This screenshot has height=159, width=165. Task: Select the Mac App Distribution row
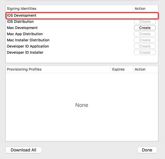pyautogui.click(x=82, y=34)
